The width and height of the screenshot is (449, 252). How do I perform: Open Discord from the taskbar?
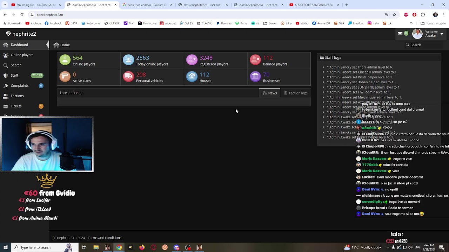click(176, 247)
